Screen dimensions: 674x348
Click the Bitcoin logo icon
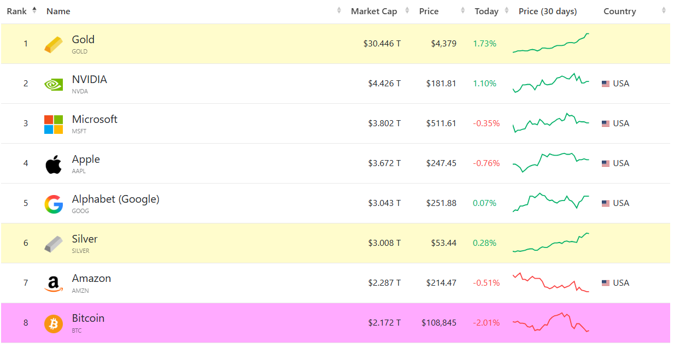coord(54,323)
